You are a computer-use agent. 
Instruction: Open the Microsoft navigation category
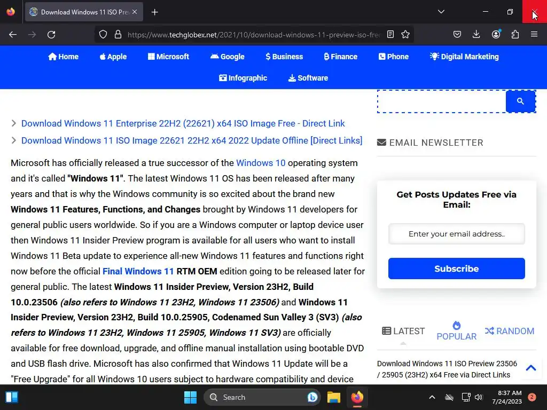(x=168, y=57)
